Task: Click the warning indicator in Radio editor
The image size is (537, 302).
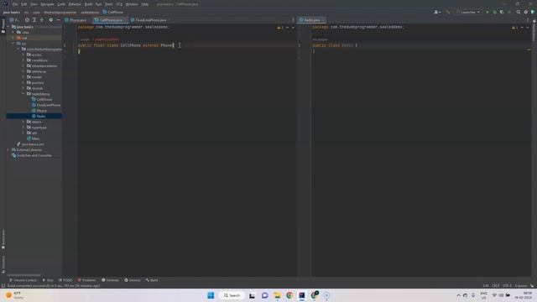Action: (x=514, y=28)
